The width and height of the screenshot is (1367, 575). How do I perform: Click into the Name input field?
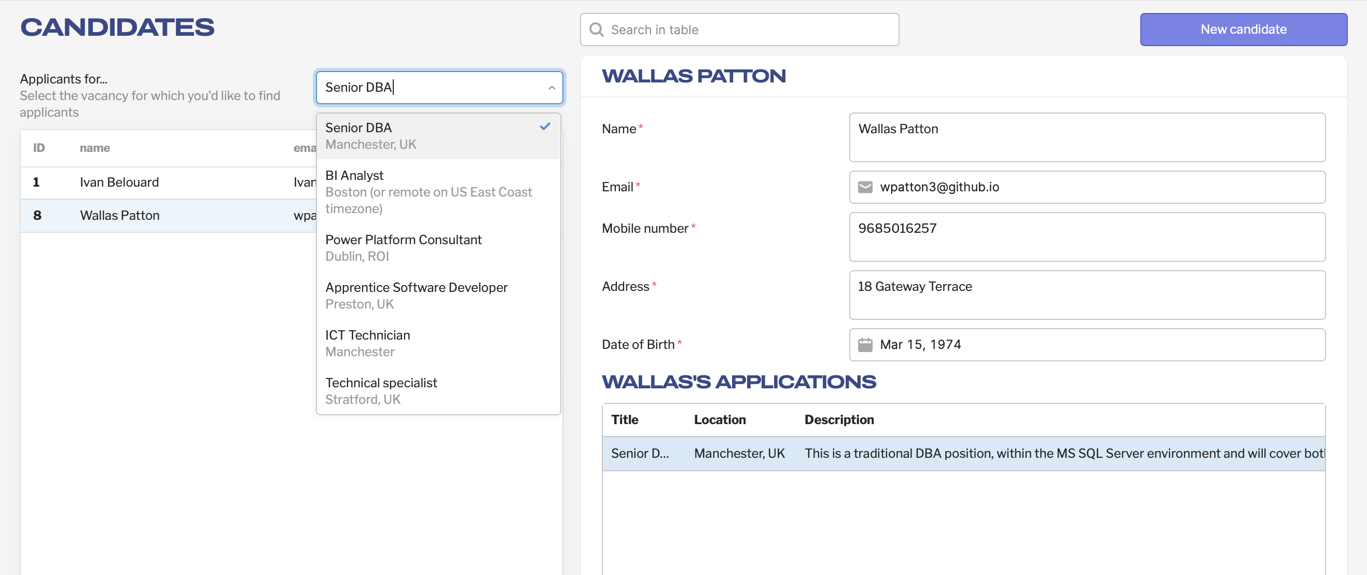point(1086,137)
